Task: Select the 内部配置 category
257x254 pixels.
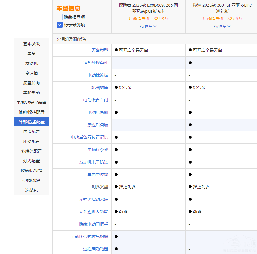Action: (x=31, y=132)
